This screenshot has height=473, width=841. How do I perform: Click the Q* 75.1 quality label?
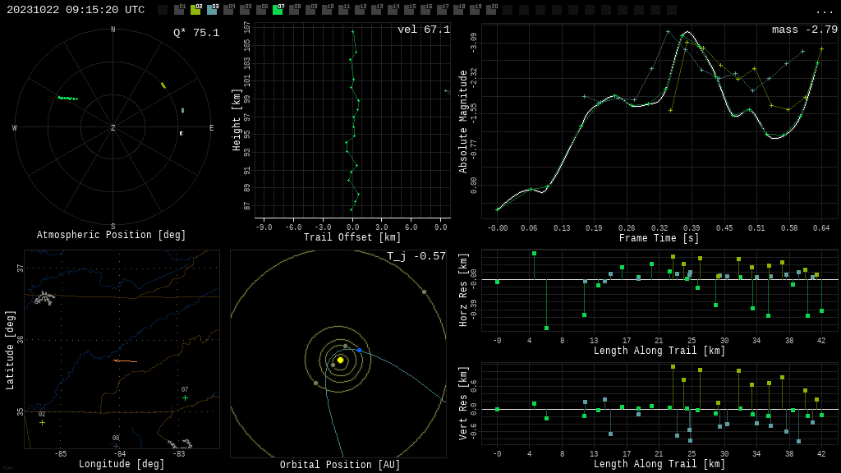pyautogui.click(x=195, y=33)
